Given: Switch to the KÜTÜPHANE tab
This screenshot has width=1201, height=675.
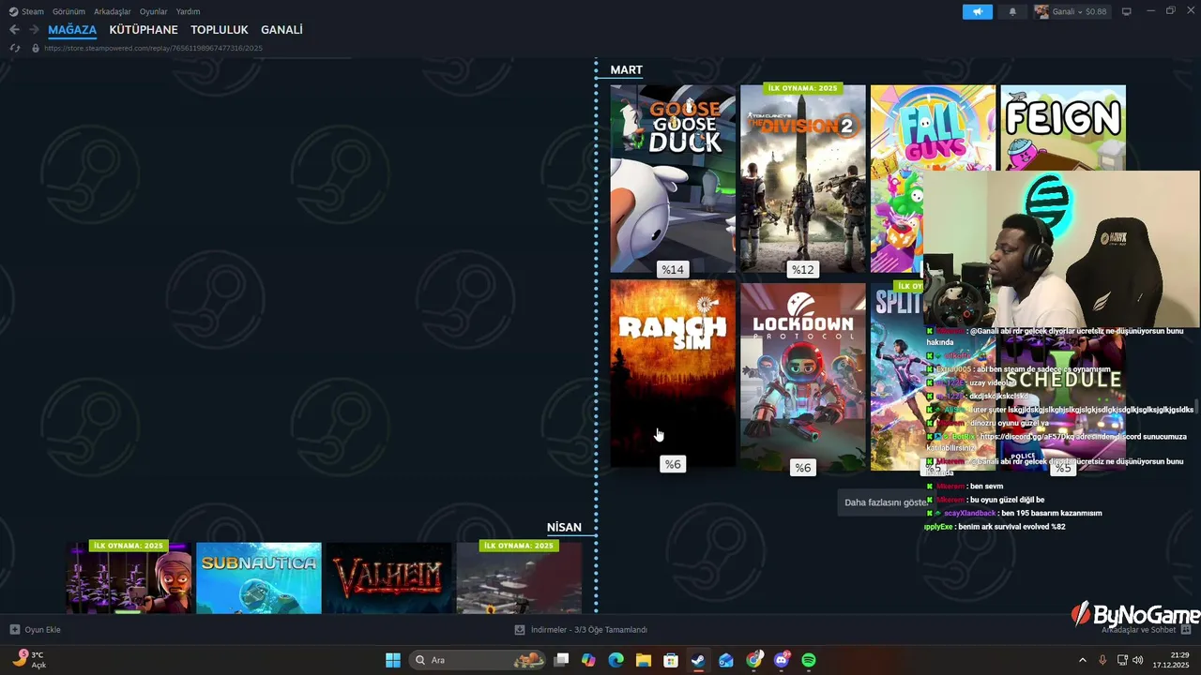Looking at the screenshot, I should pos(144,30).
